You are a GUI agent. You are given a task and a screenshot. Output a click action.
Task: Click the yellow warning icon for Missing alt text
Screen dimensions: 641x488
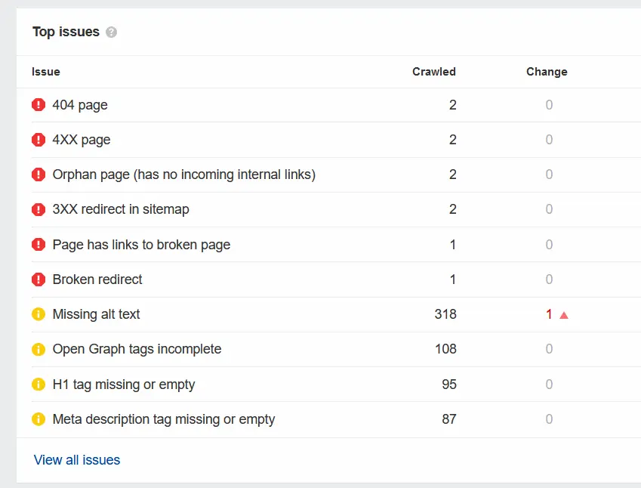tap(39, 314)
